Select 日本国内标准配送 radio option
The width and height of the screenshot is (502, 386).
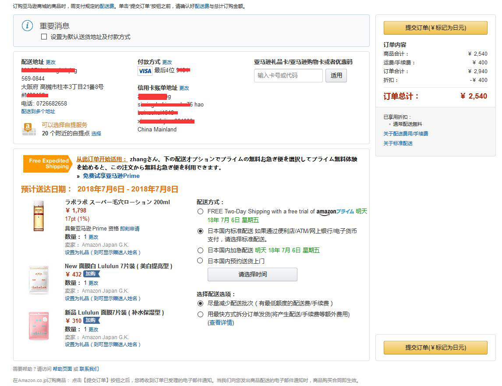click(201, 231)
